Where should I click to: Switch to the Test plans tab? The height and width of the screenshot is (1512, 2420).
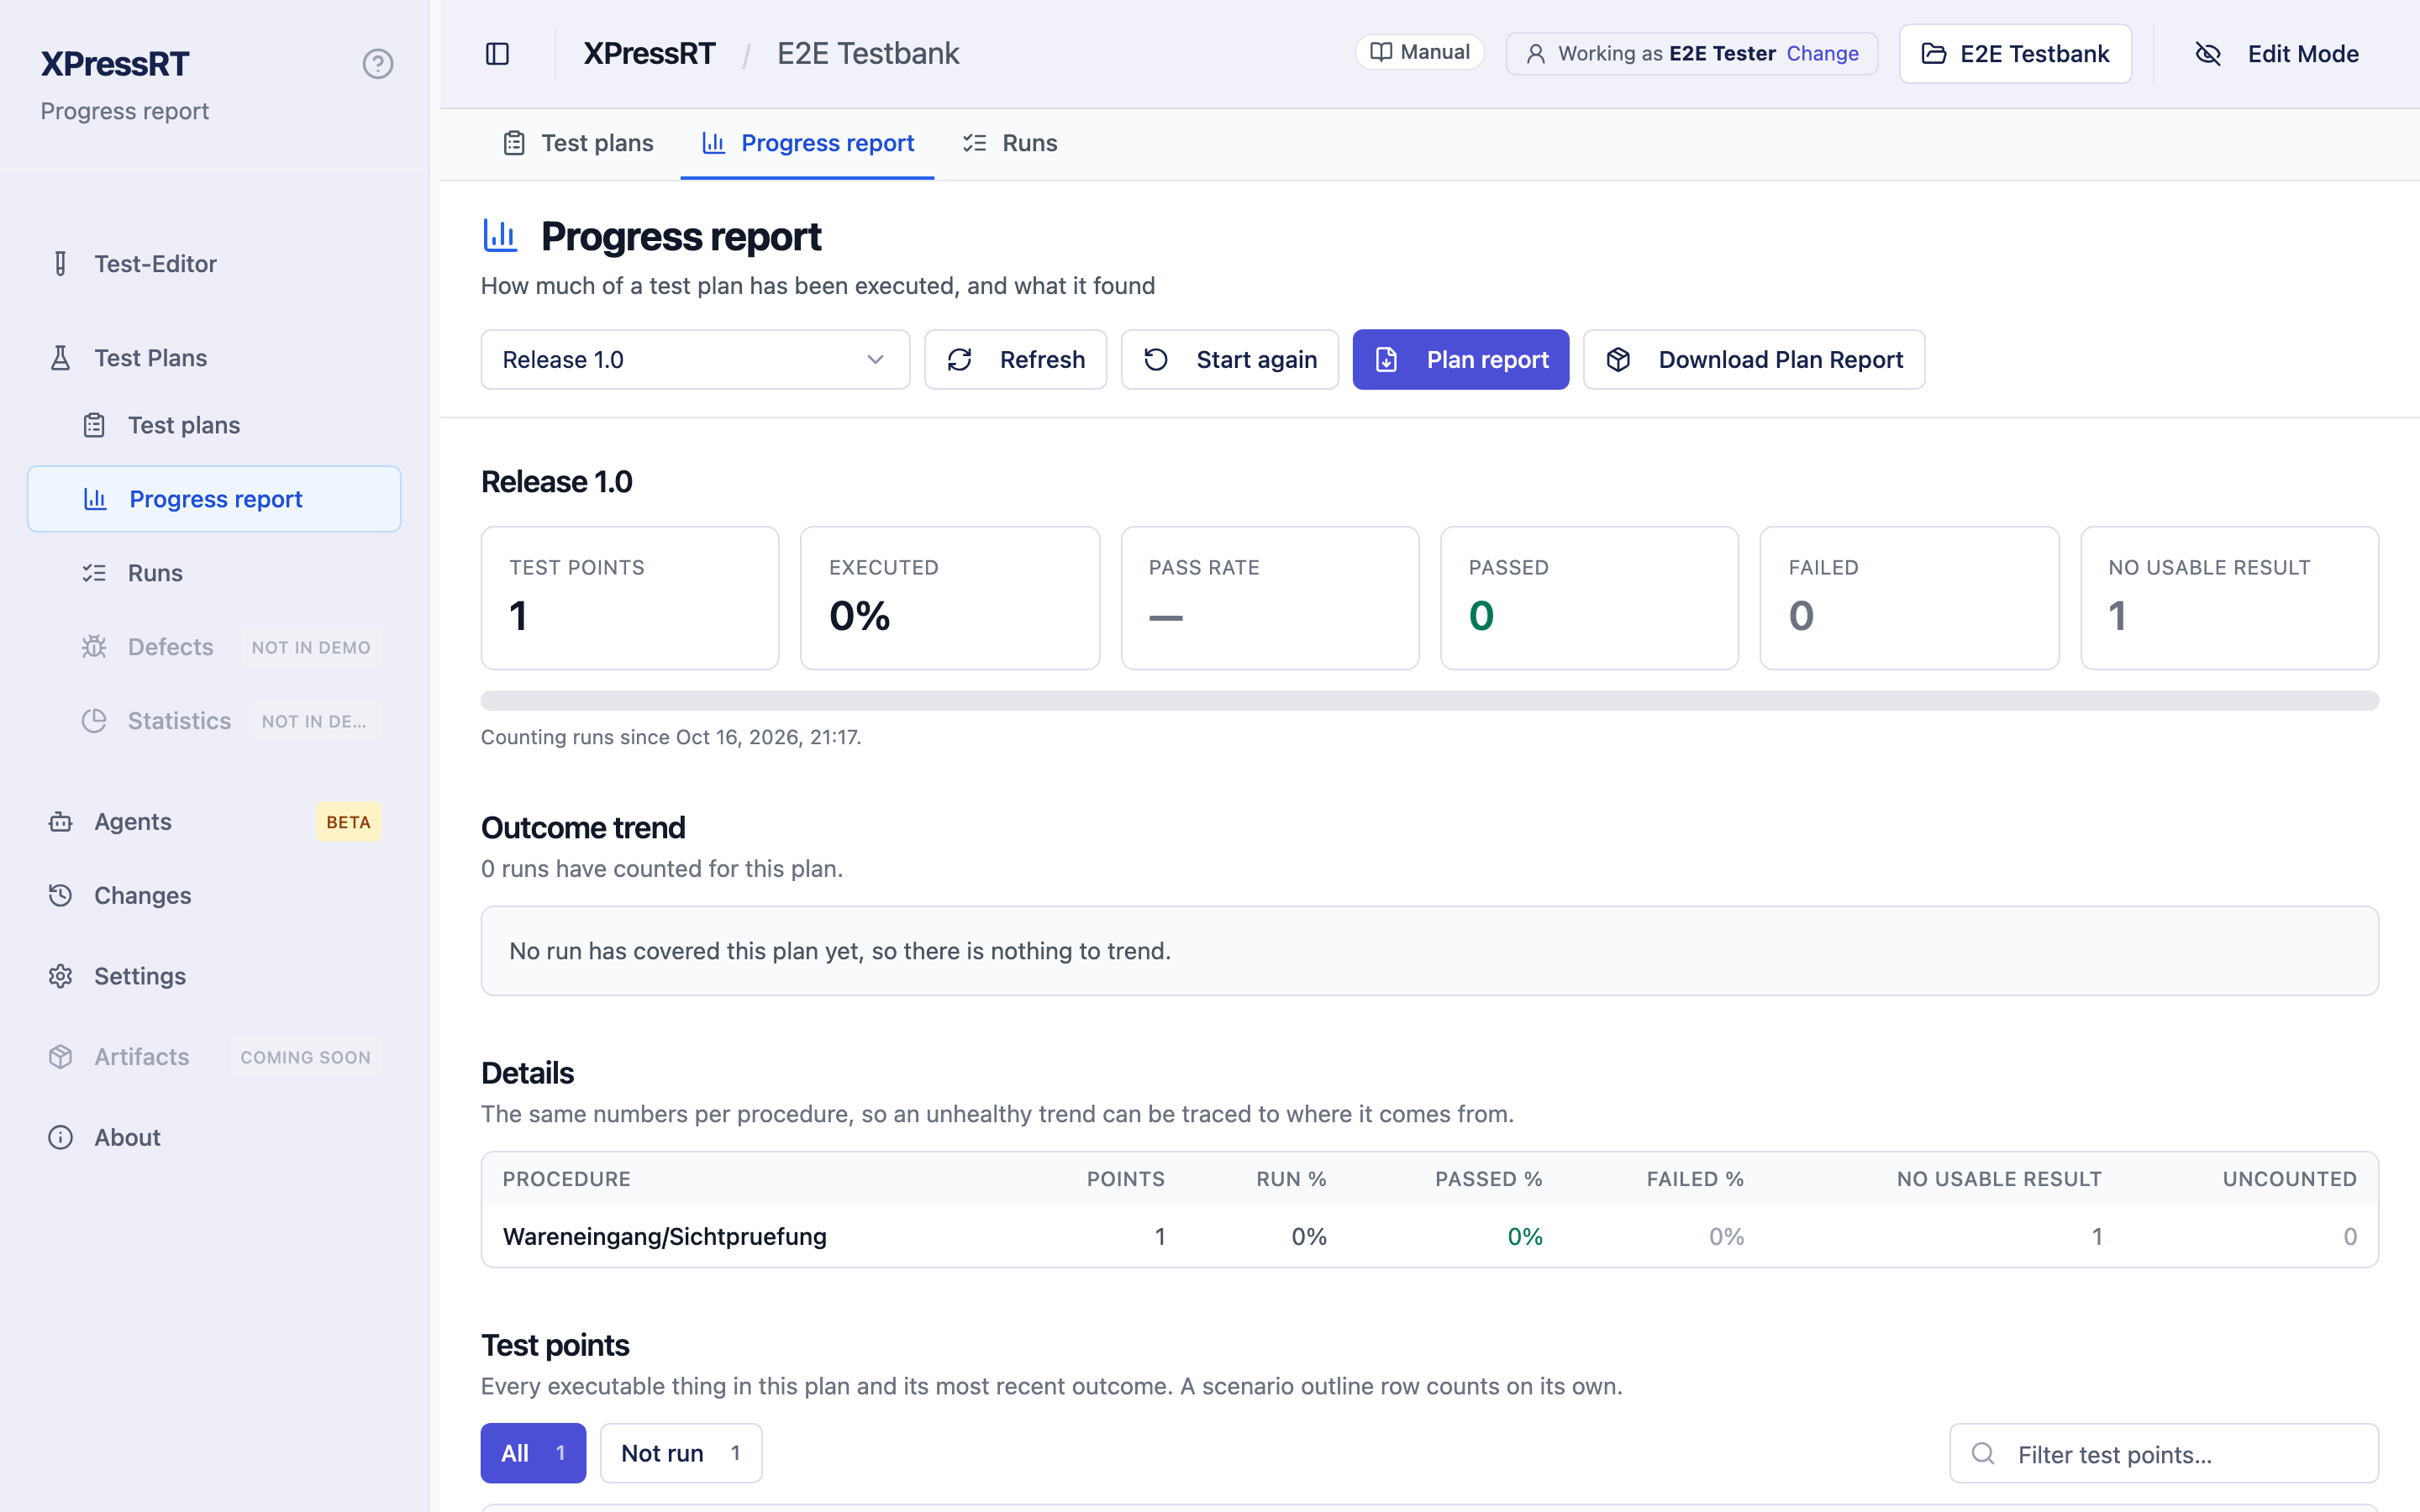pos(578,143)
